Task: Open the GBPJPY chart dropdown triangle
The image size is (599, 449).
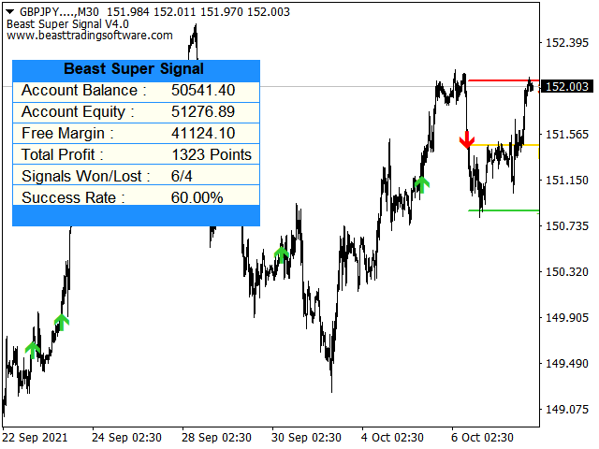Action: (10, 12)
